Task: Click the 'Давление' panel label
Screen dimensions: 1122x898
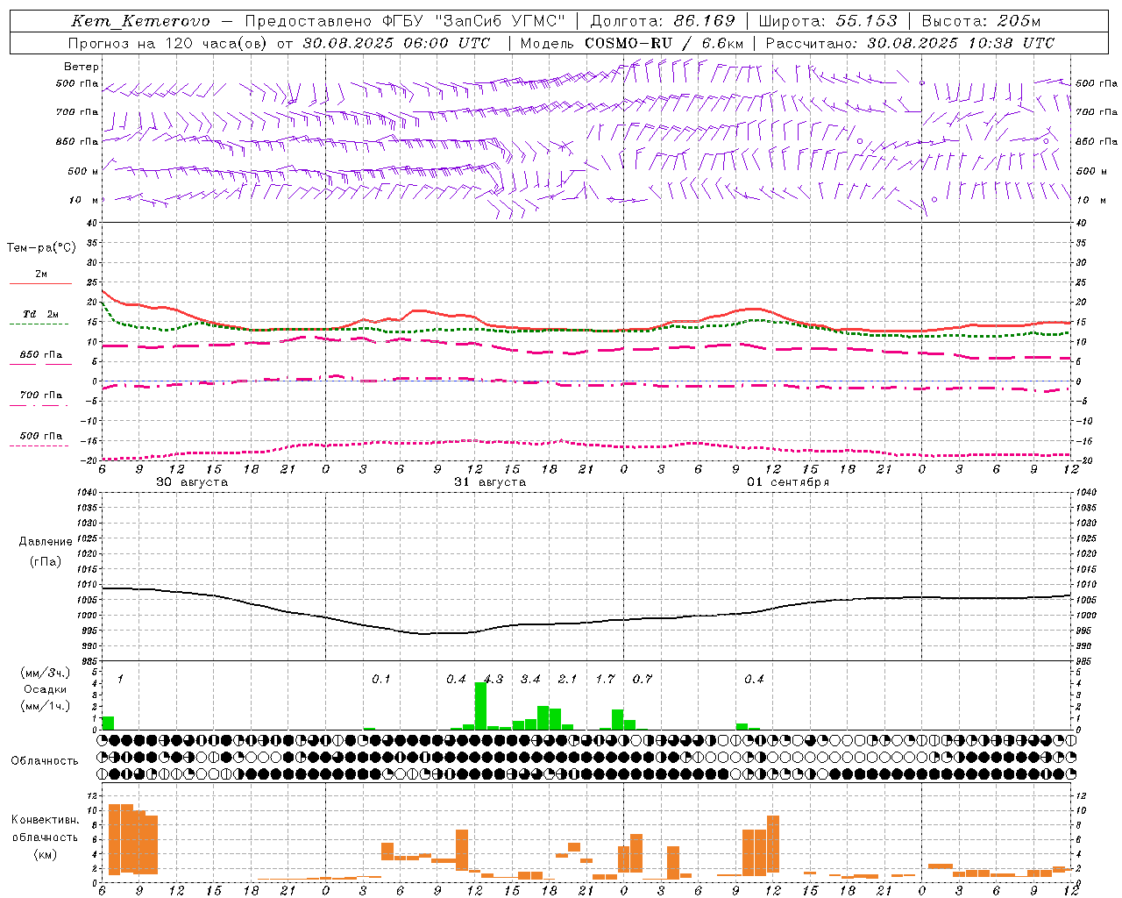Action: (x=46, y=542)
